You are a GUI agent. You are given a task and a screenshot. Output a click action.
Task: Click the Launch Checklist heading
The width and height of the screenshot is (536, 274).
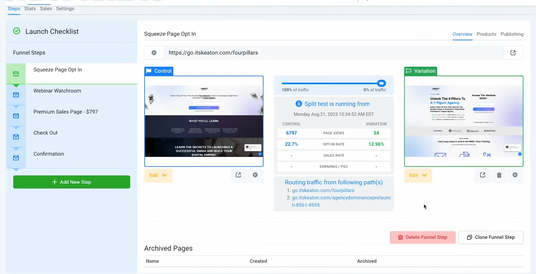coord(52,31)
